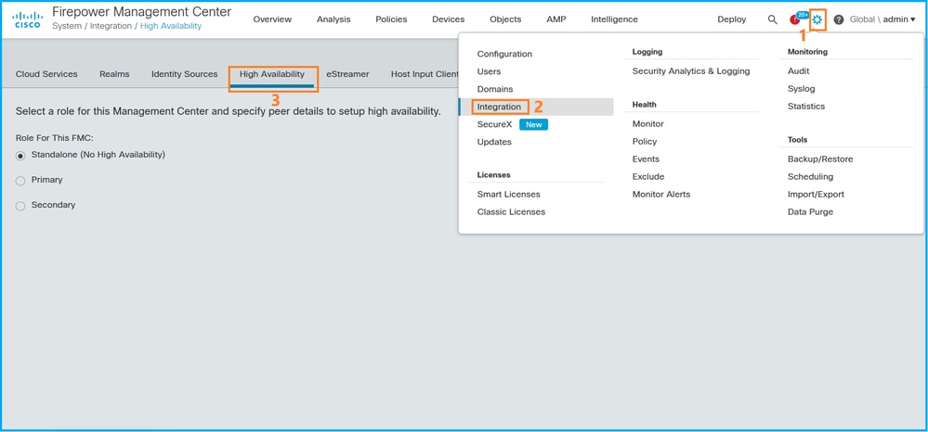Open the Objects menu

click(x=505, y=19)
